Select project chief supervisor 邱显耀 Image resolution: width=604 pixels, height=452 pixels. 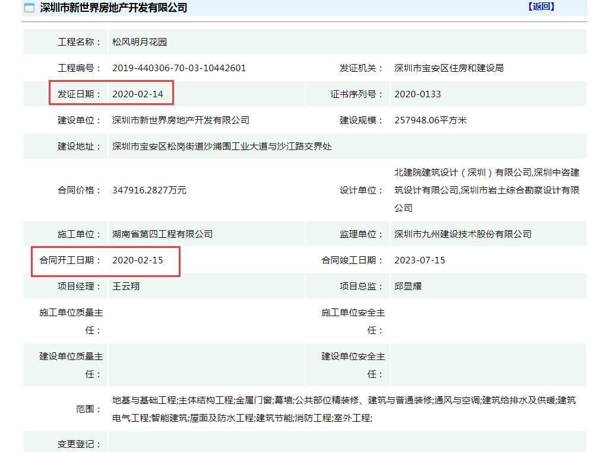[x=408, y=287]
